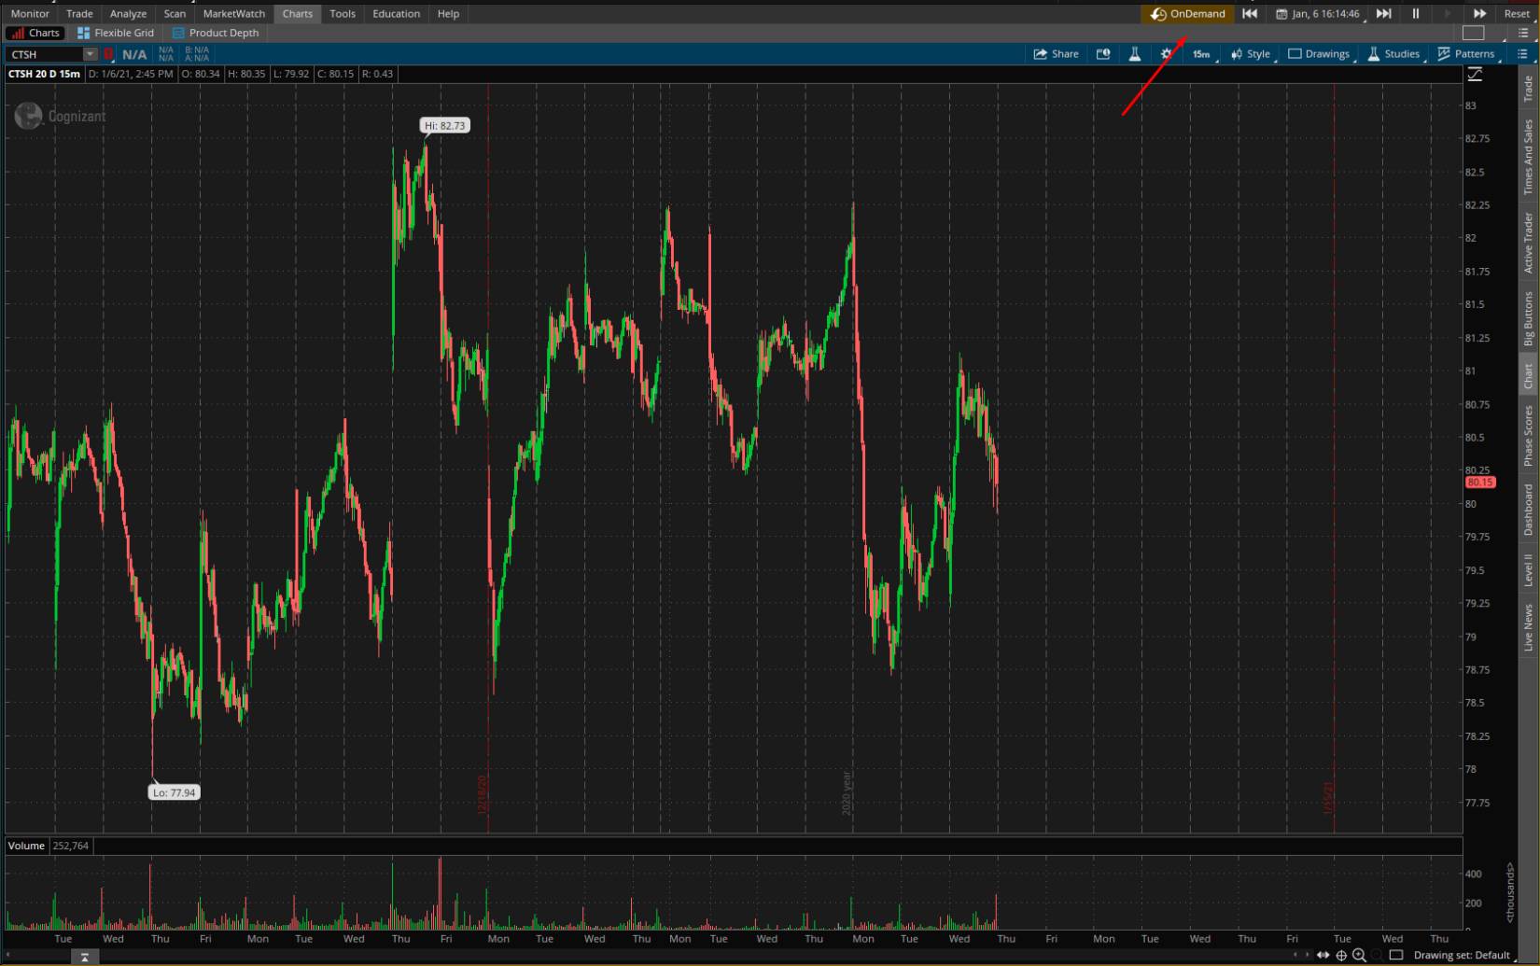The width and height of the screenshot is (1540, 966).
Task: Toggle the OnDemand mode button
Action: 1188,14
